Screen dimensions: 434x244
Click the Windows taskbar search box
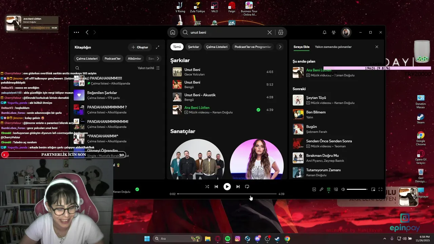coord(177,239)
